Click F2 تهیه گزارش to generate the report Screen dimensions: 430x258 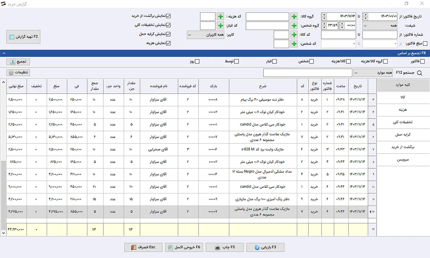[x=23, y=37]
